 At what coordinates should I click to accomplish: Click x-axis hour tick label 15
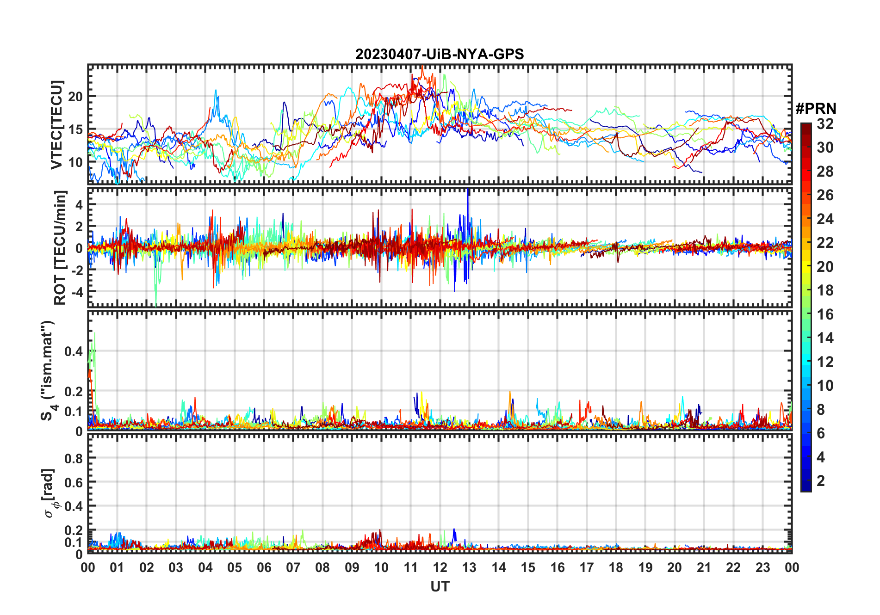pyautogui.click(x=528, y=567)
